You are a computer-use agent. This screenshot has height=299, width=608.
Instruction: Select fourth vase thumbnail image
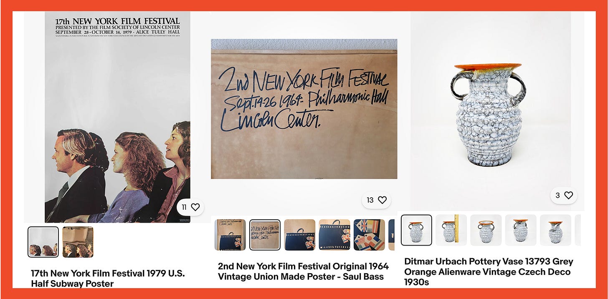[521, 230]
